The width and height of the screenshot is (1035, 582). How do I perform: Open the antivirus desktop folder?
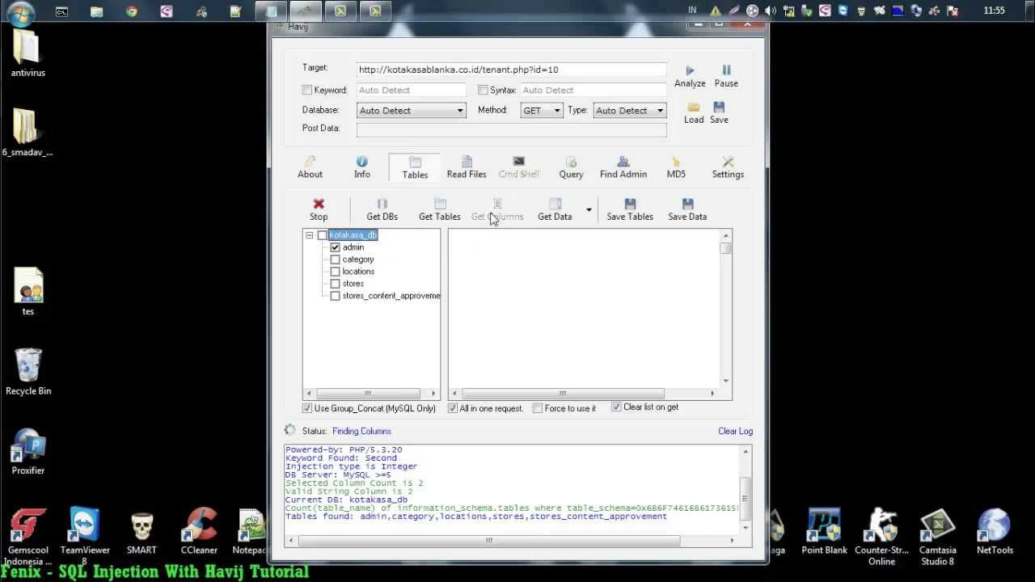click(27, 53)
